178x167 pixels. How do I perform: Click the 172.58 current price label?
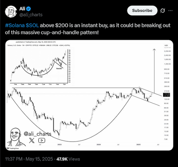click(166, 95)
